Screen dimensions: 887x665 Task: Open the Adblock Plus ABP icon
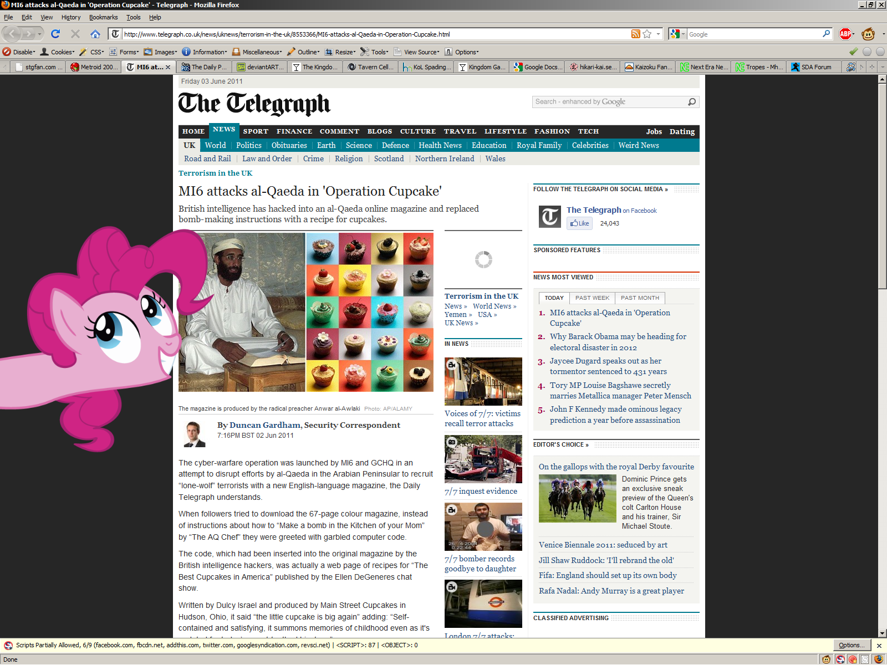point(845,34)
